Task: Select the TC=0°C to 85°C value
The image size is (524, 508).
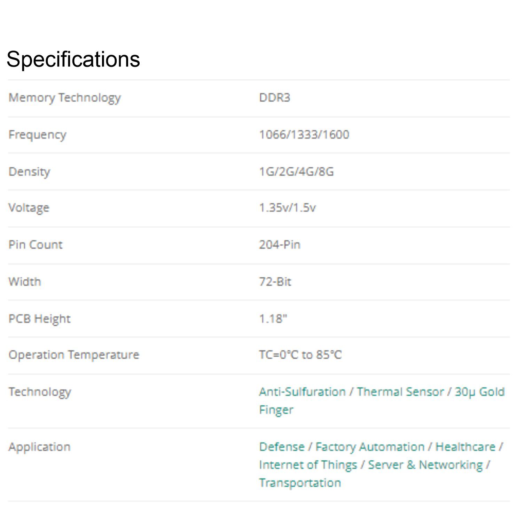Action: (300, 355)
